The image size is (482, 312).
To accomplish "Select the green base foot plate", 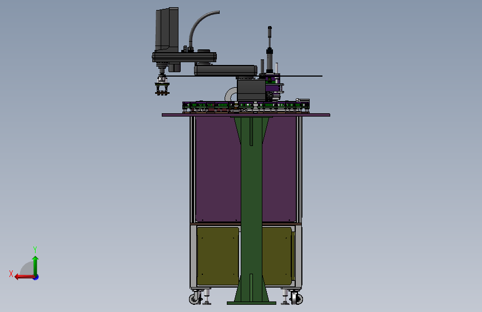I will (251, 303).
